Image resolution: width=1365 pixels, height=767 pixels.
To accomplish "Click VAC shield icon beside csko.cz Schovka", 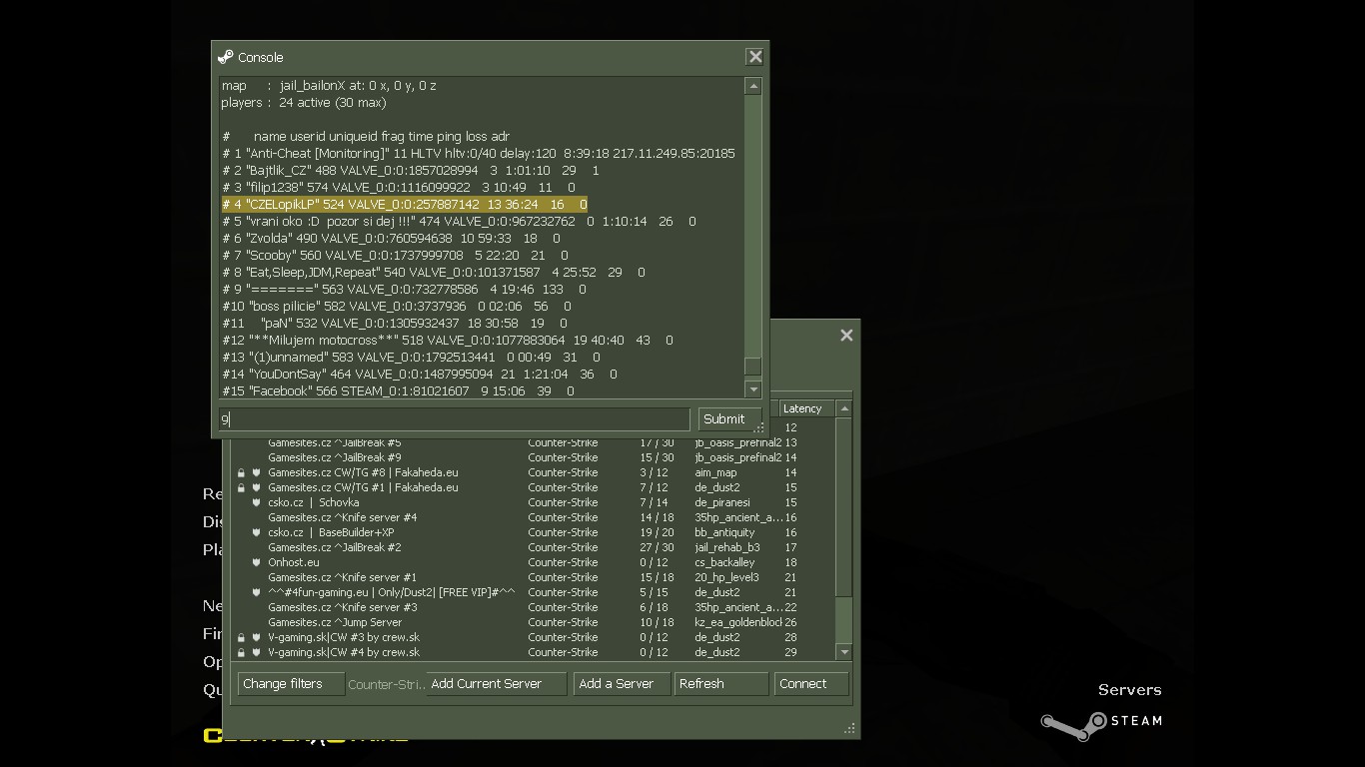I will [x=256, y=502].
